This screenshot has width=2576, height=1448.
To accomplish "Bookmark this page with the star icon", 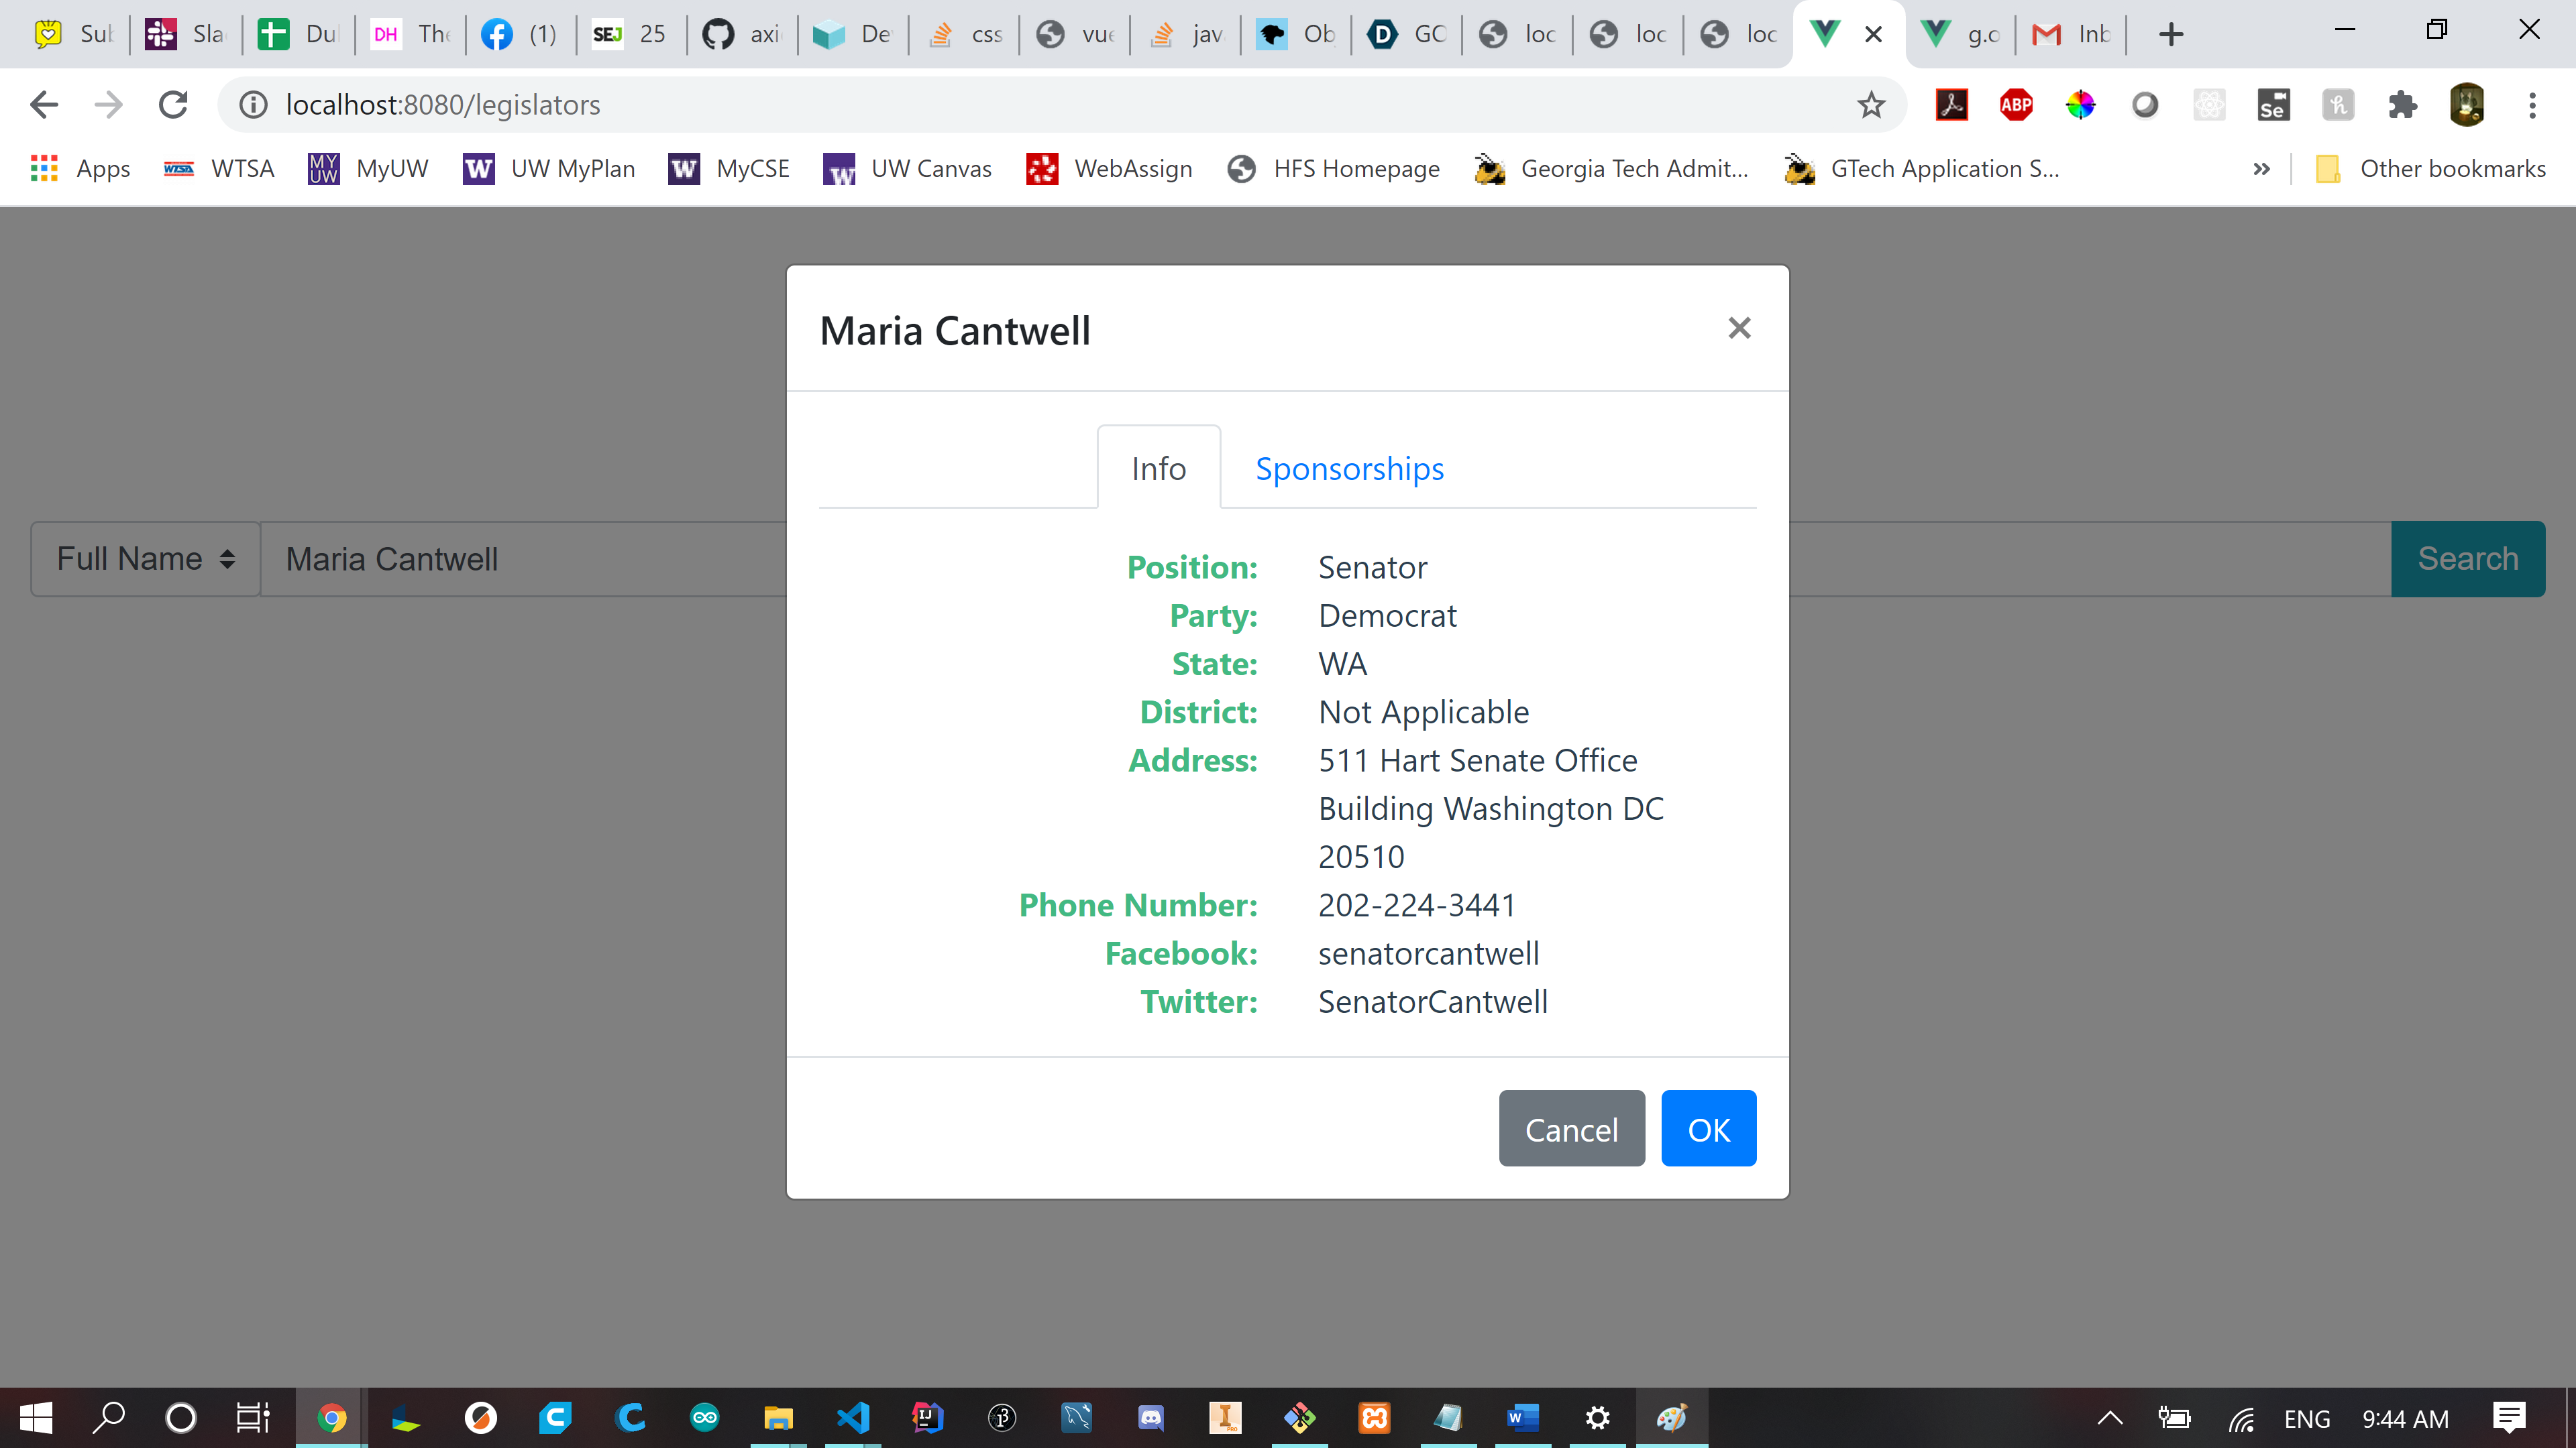I will point(1871,105).
